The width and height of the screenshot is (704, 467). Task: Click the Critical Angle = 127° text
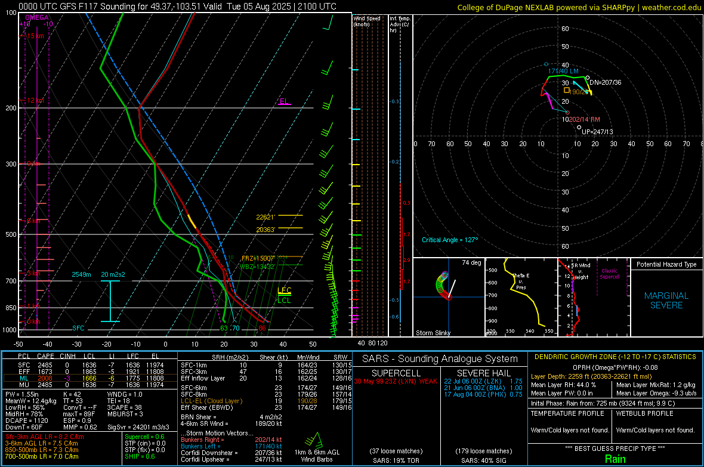[450, 240]
